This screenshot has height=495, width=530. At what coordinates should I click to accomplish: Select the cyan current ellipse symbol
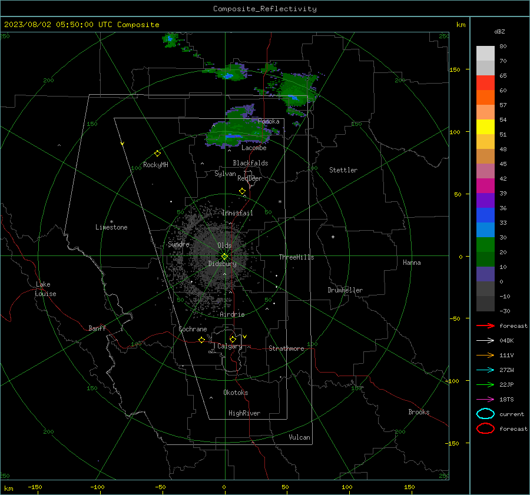pos(485,414)
